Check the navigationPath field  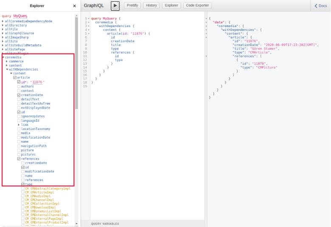(x=19, y=146)
